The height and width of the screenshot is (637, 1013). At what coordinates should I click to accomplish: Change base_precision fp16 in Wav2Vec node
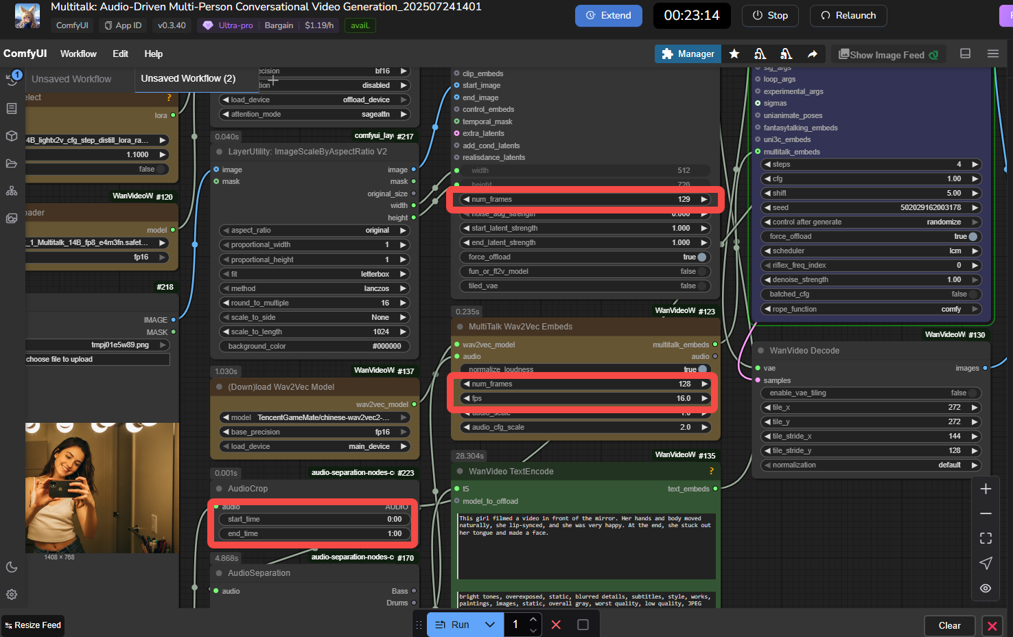tap(315, 432)
